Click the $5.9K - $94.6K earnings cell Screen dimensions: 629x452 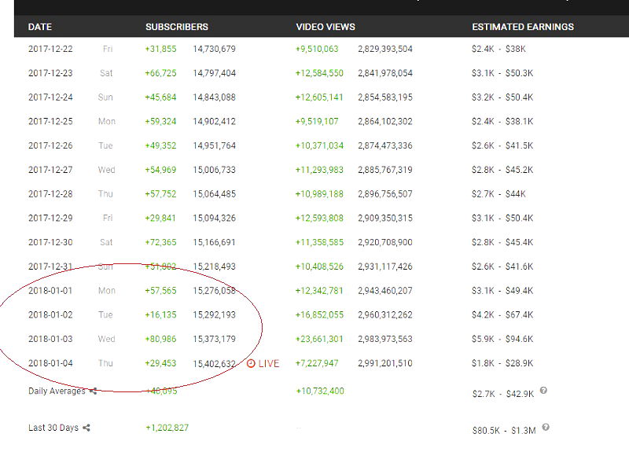coord(502,339)
